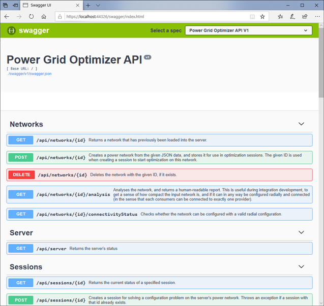
Task: Click the Server section heading
Action: pyautogui.click(x=21, y=233)
